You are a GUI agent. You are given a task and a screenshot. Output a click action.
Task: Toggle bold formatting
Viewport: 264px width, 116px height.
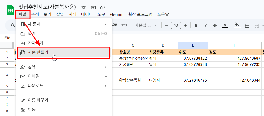click(x=196, y=25)
